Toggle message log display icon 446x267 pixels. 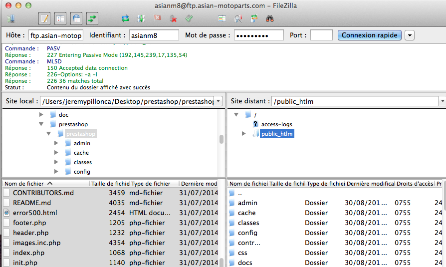coord(44,19)
